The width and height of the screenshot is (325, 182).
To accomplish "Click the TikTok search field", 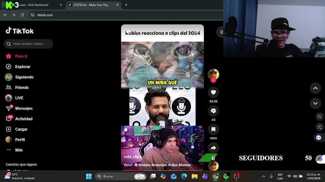I will (x=28, y=44).
